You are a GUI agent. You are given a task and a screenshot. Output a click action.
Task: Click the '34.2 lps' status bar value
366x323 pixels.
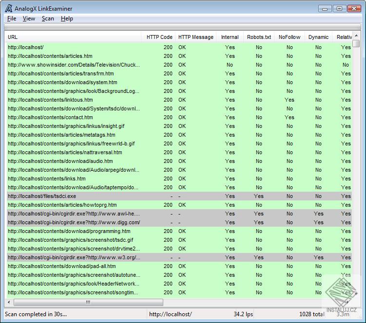click(x=243, y=314)
